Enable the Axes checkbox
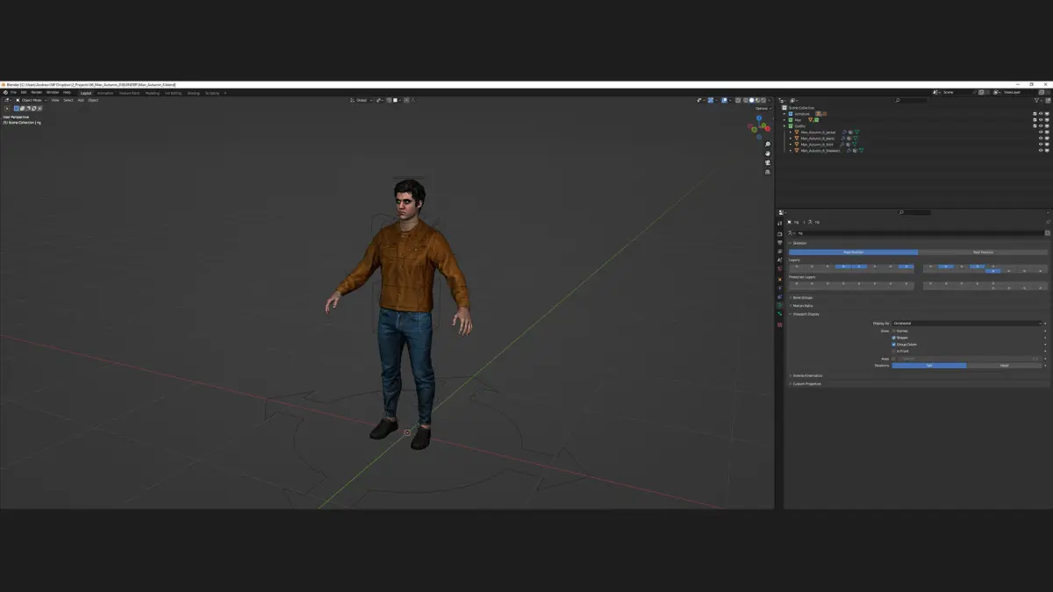 pos(894,358)
